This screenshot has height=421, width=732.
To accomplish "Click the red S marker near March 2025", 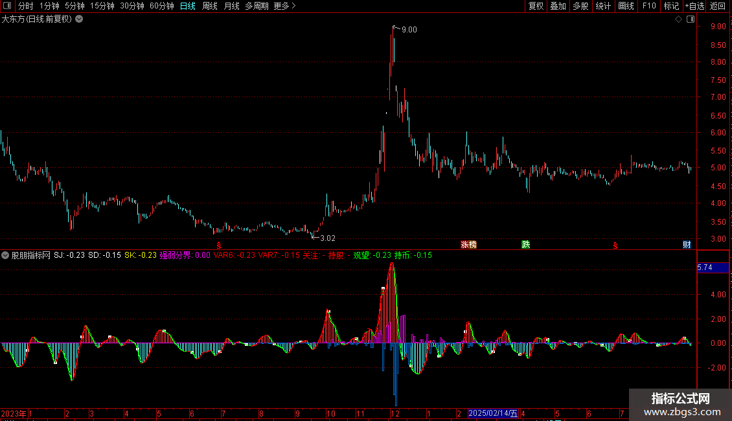I will click(615, 245).
